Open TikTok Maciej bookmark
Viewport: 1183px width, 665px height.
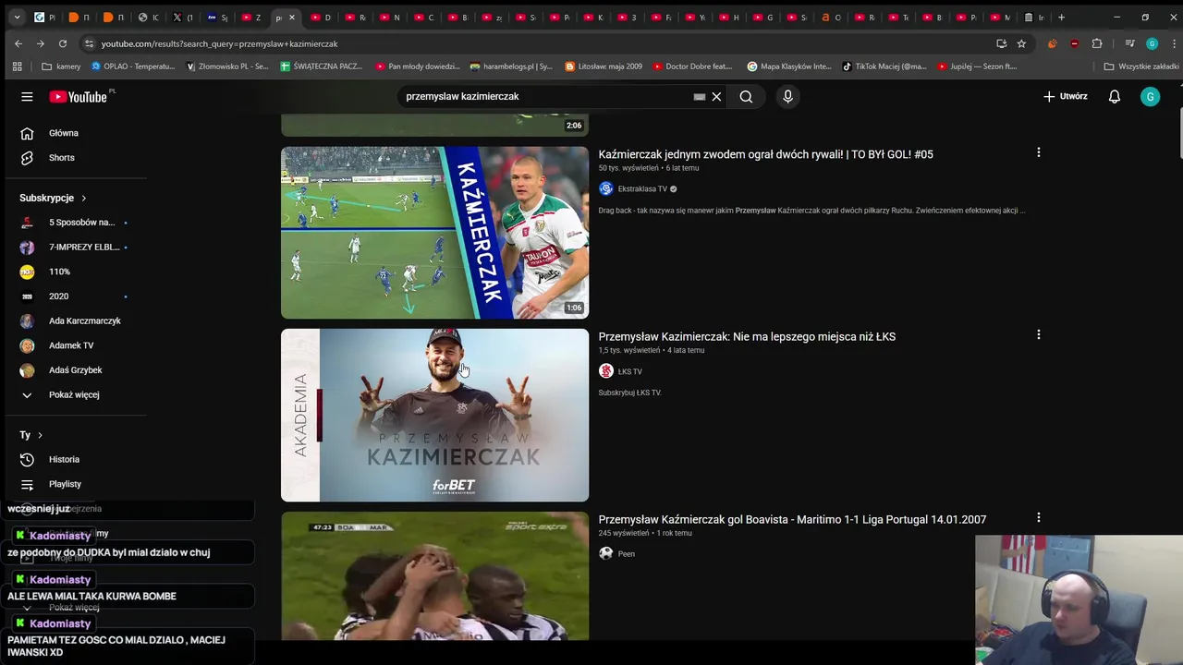[884, 66]
